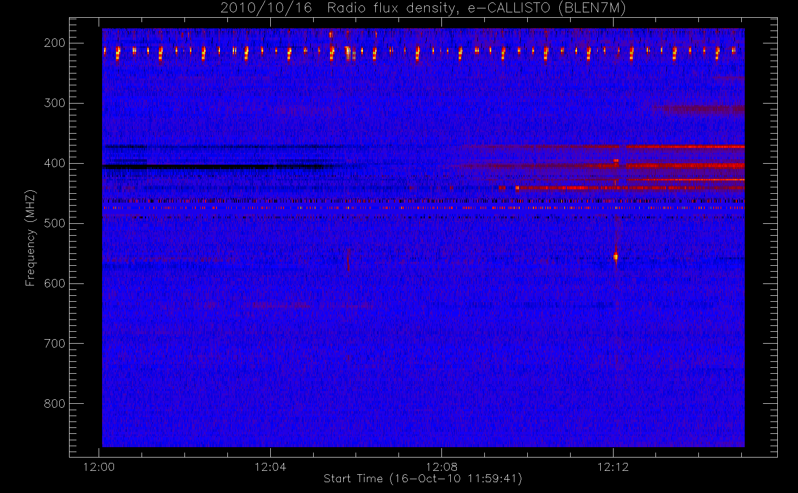798x493 pixels.
Task: Select the 300 frequency axis label
Action: 54,103
